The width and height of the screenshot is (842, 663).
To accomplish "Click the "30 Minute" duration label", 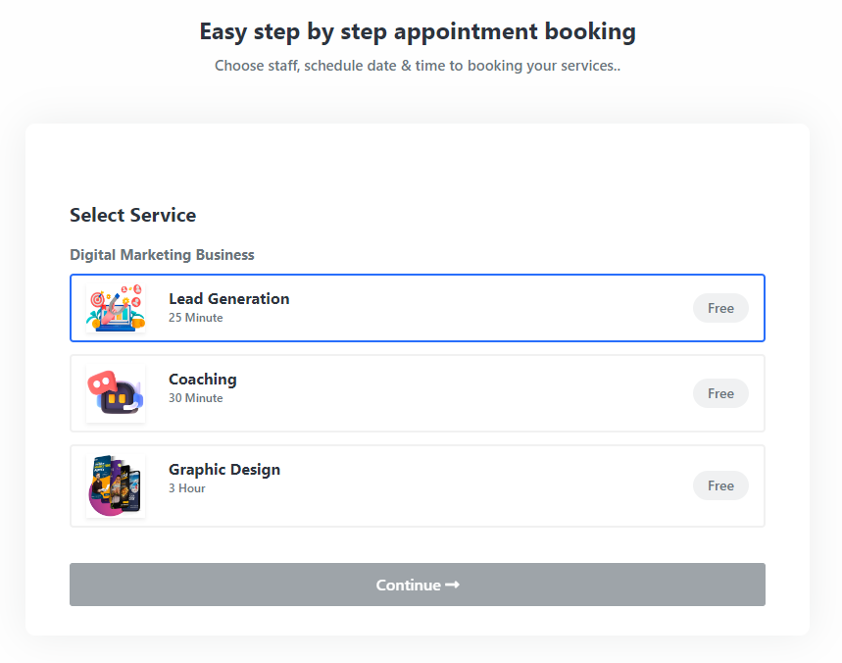I will [195, 398].
